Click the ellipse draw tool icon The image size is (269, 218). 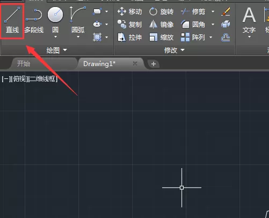coord(97,24)
